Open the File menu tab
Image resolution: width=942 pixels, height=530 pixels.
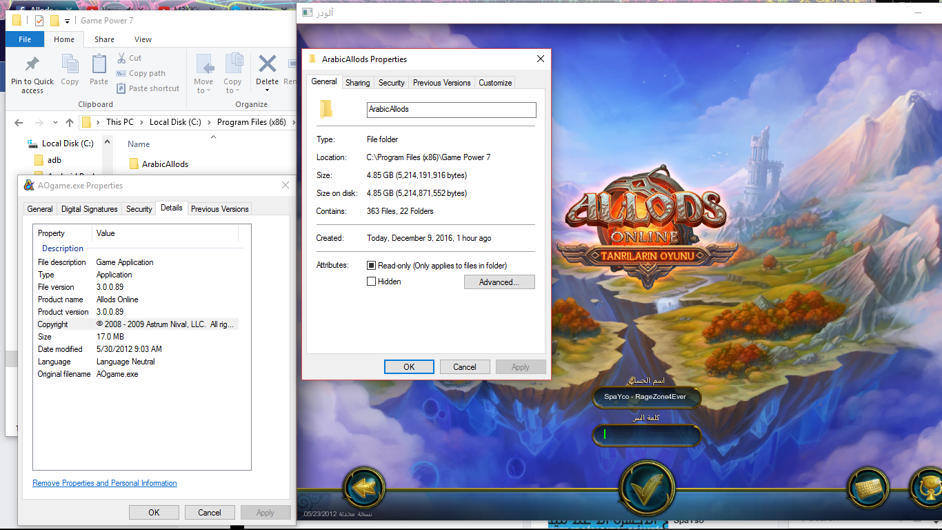click(25, 39)
